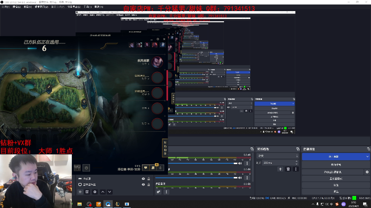Switch to OBS taskbar icon with red dot
The width and height of the screenshot is (371, 208).
point(89,204)
